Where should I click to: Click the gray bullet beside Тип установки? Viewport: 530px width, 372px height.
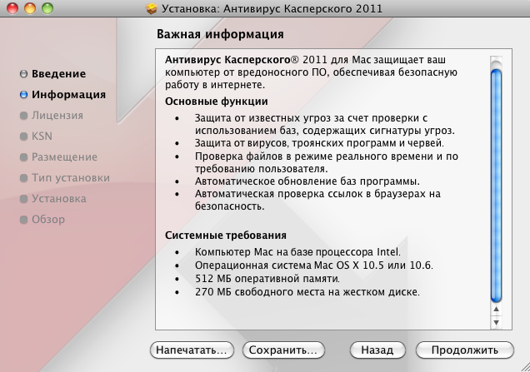point(23,178)
